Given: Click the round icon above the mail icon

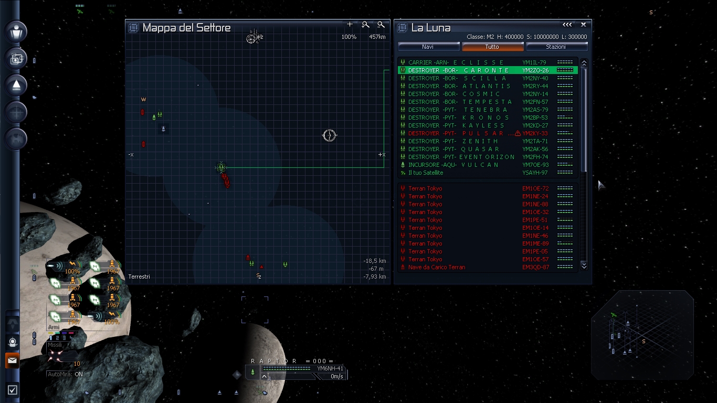Looking at the screenshot, I should pyautogui.click(x=13, y=342).
